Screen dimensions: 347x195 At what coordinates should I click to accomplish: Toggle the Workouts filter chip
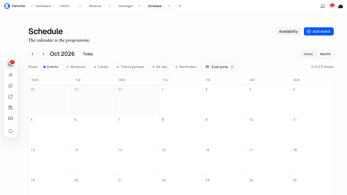76,67
